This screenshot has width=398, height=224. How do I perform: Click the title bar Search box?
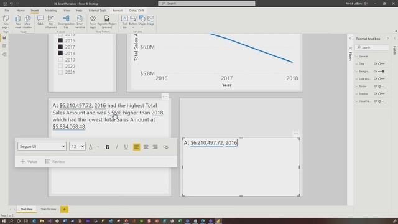pos(206,4)
